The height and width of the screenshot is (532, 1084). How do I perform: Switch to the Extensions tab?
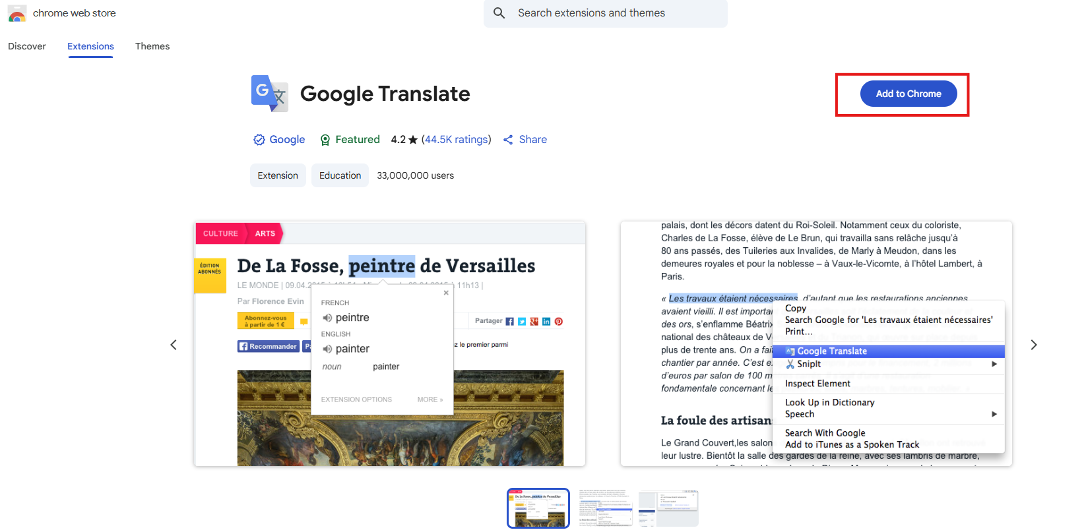coord(90,46)
